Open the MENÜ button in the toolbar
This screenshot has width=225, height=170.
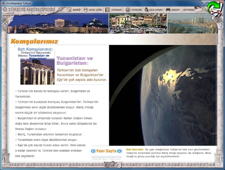click(73, 10)
